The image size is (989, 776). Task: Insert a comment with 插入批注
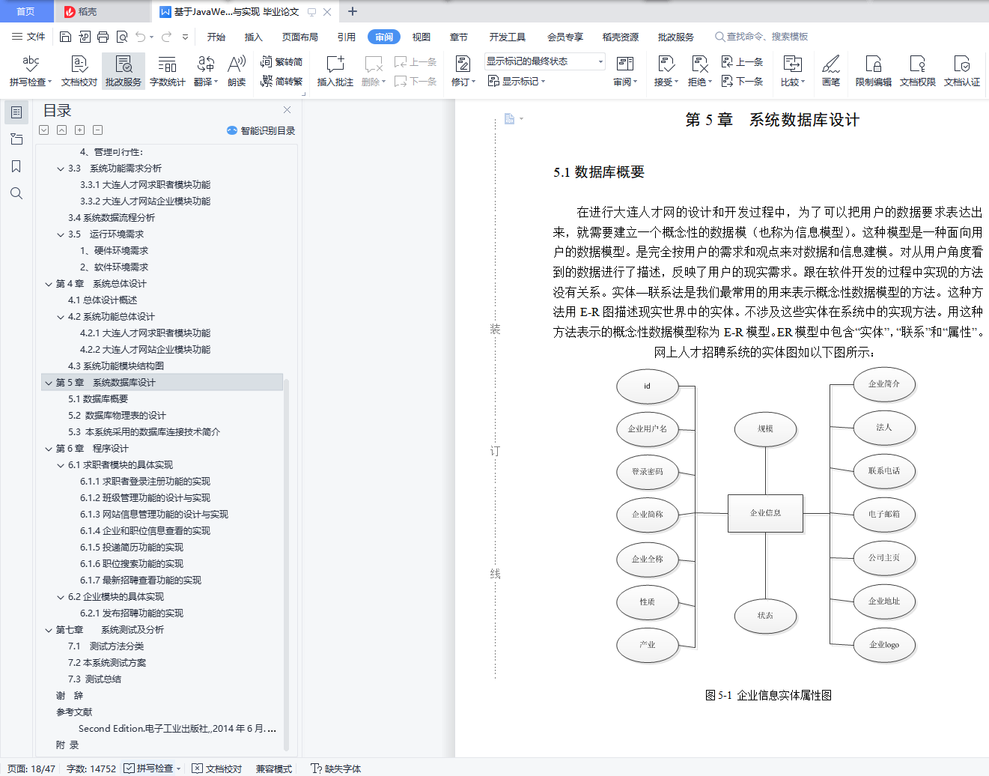(x=335, y=71)
